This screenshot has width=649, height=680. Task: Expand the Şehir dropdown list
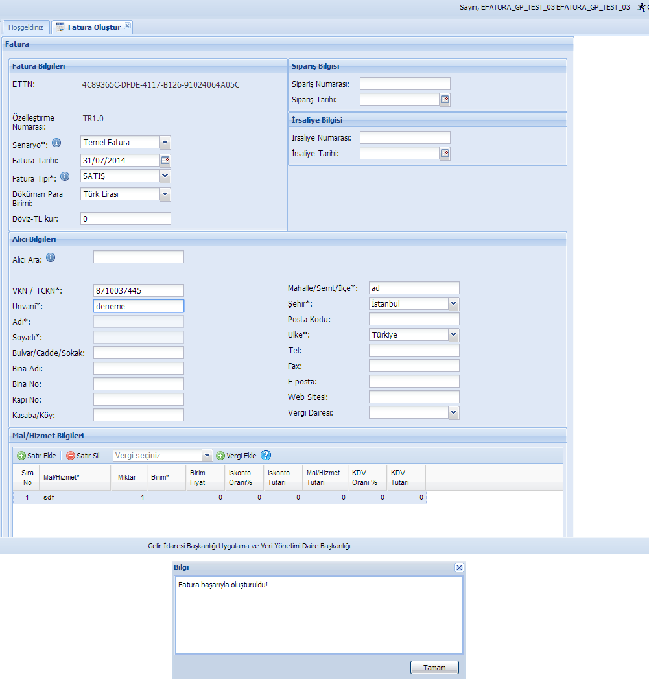(x=453, y=303)
